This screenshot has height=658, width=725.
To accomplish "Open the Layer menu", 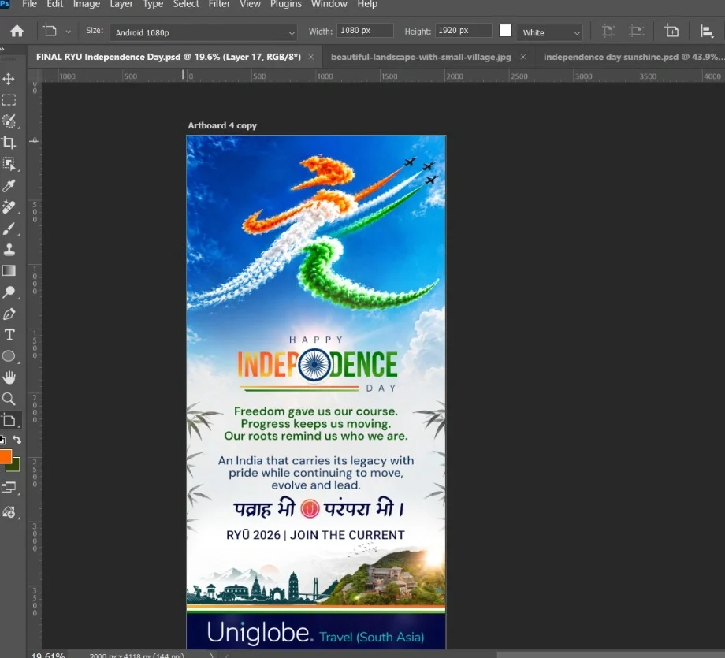I will coord(121,4).
